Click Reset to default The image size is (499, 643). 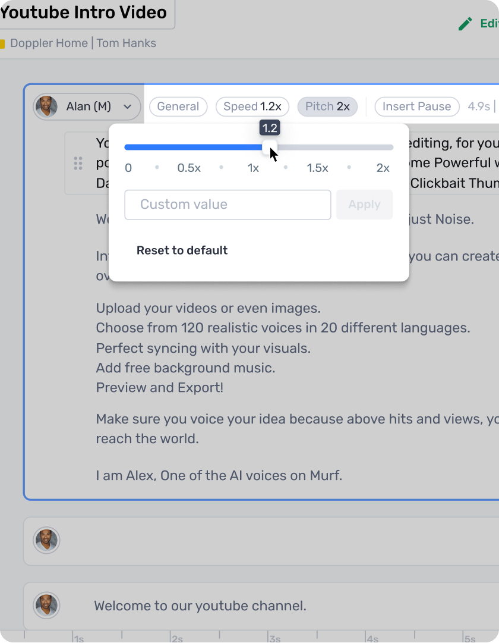pyautogui.click(x=182, y=250)
